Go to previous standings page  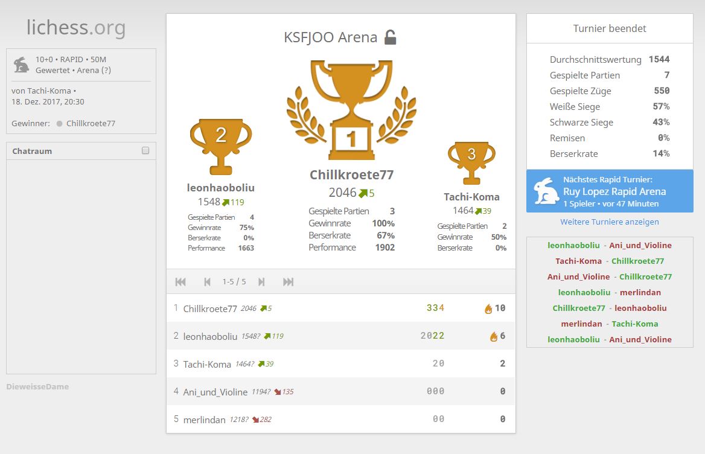click(x=207, y=282)
